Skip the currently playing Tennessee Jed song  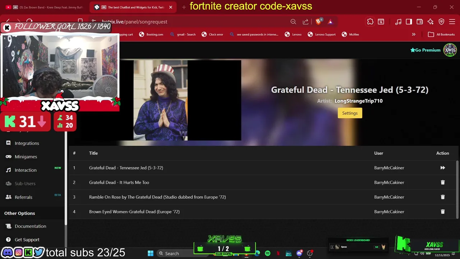point(443,168)
